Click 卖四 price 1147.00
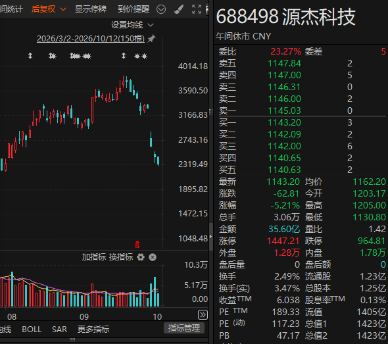 [285, 75]
